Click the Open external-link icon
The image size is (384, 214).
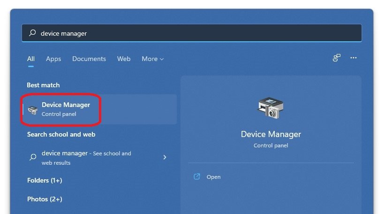pyautogui.click(x=197, y=176)
